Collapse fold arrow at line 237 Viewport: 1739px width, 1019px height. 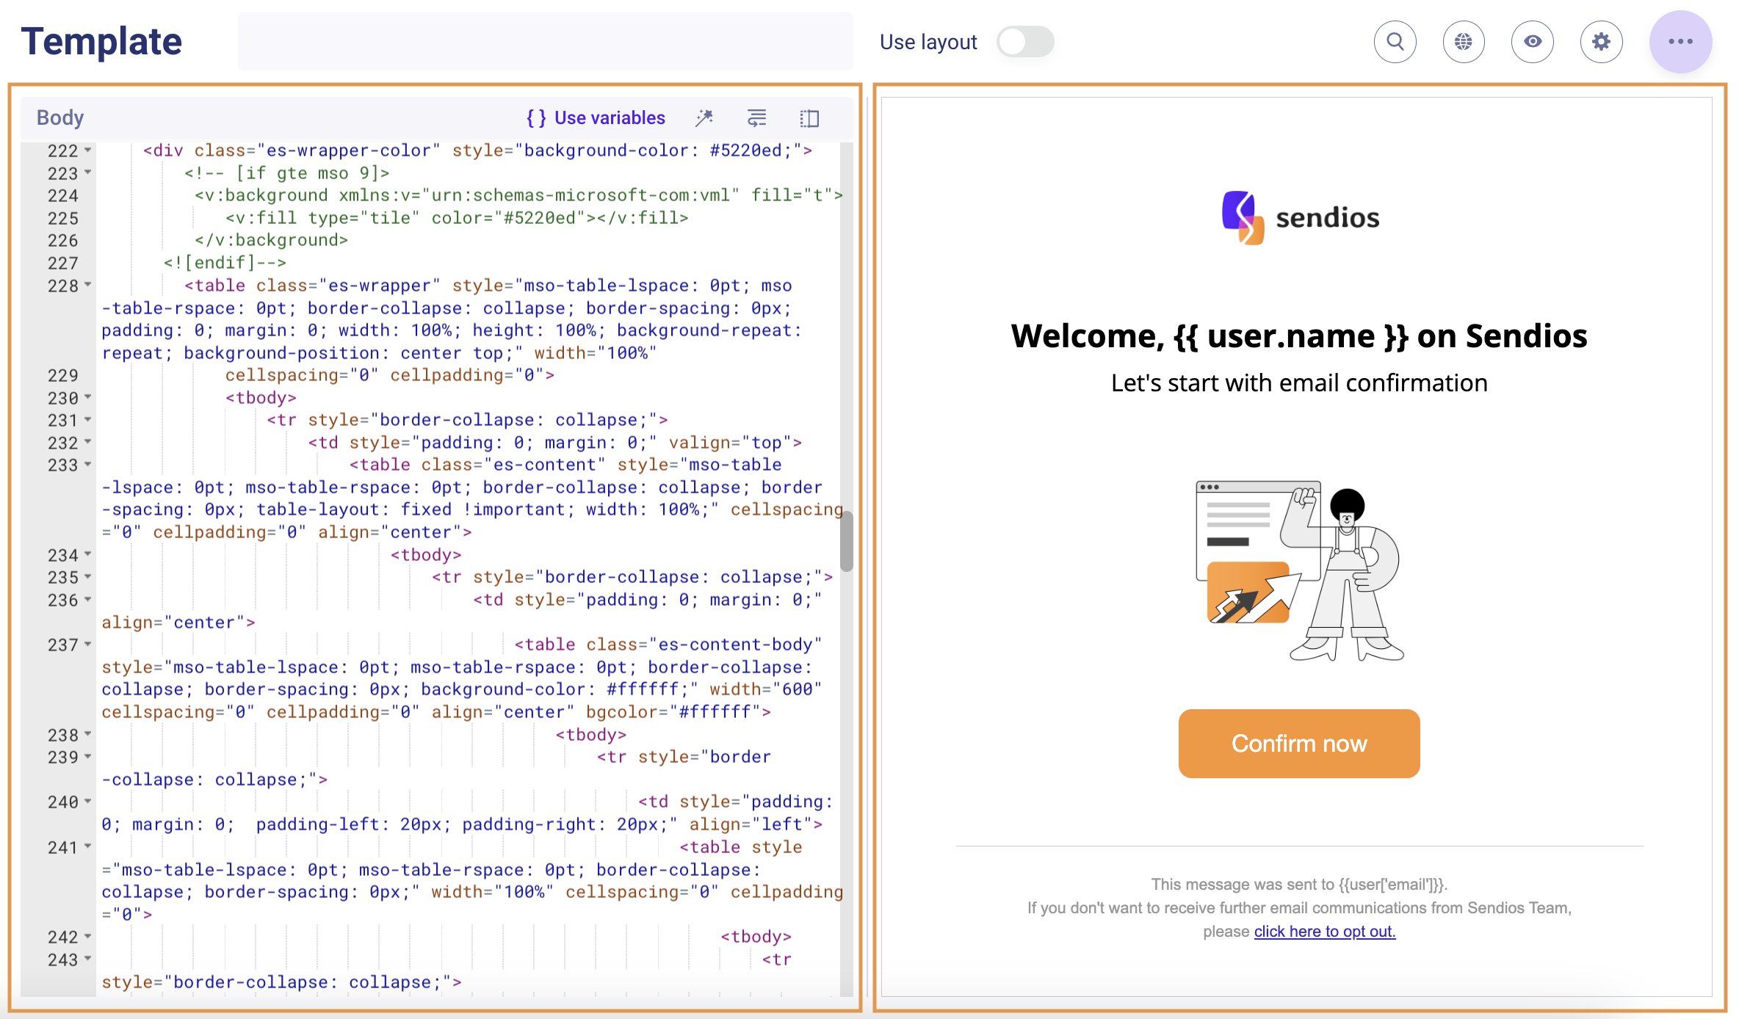pyautogui.click(x=88, y=644)
